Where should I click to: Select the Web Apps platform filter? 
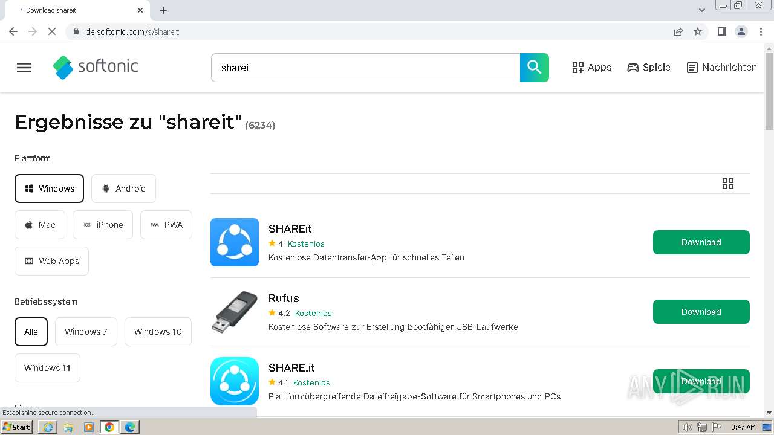pos(51,261)
